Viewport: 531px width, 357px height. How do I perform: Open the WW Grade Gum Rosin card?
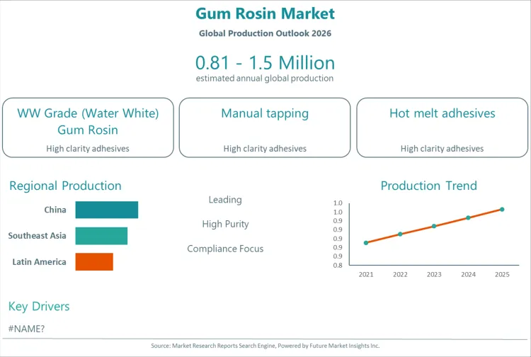coord(88,127)
